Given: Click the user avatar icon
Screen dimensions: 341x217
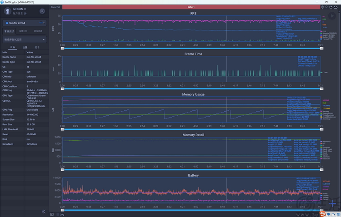Looking at the screenshot, I should coord(8,11).
